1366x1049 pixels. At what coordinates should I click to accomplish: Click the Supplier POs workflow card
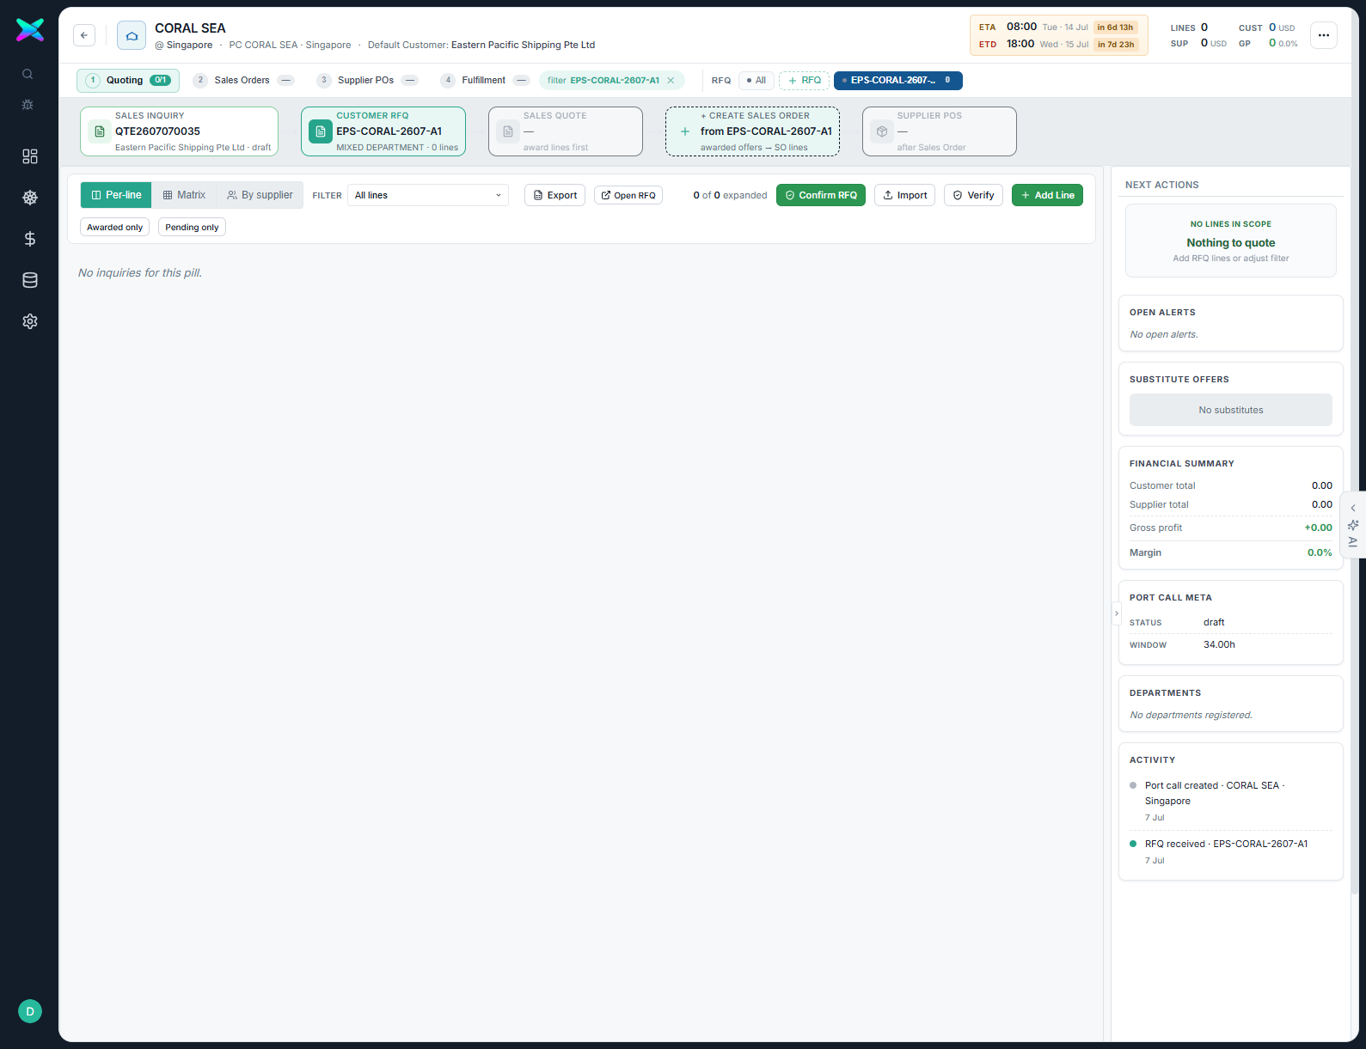click(x=940, y=131)
